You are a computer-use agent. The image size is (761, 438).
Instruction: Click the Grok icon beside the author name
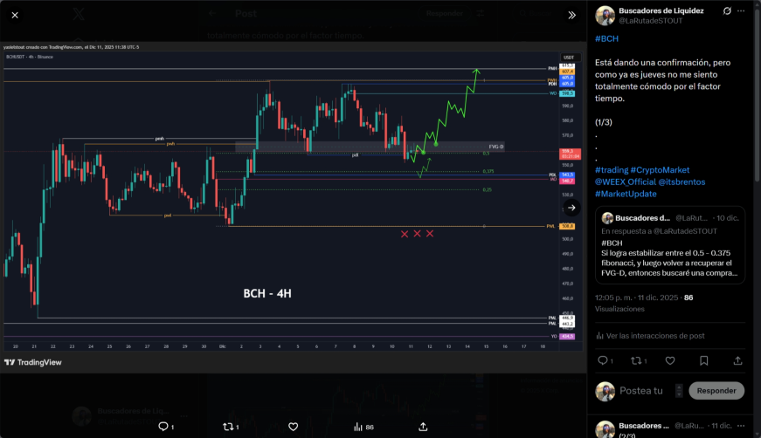tap(727, 10)
